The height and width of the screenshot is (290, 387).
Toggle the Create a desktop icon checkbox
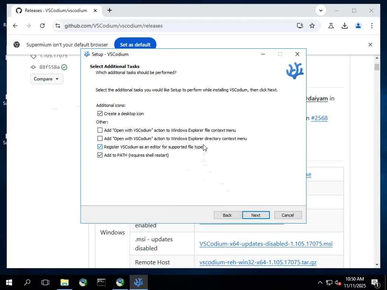pyautogui.click(x=100, y=114)
